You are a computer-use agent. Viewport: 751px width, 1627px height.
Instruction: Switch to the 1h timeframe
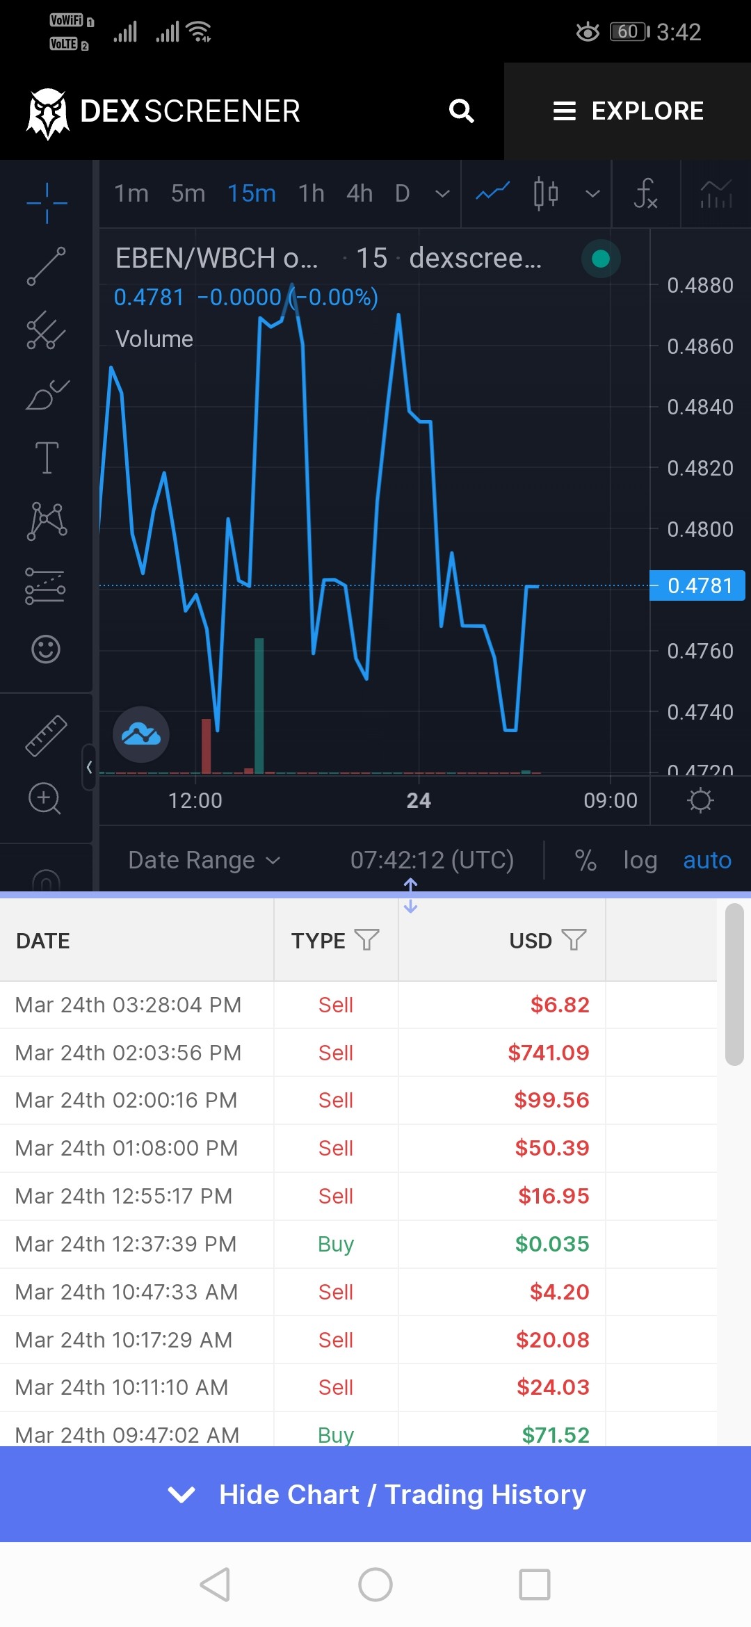(311, 193)
